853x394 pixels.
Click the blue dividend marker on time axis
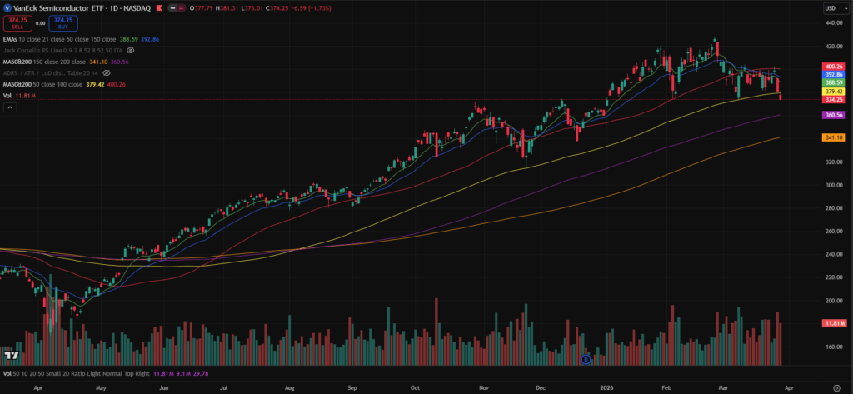point(586,359)
